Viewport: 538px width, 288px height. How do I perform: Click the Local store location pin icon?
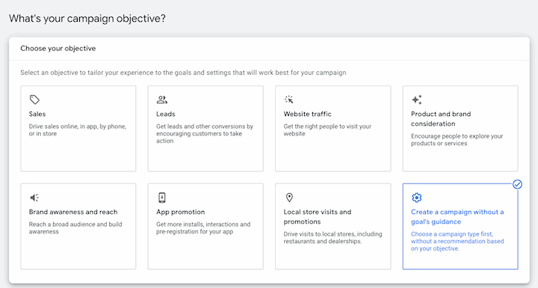coord(289,197)
